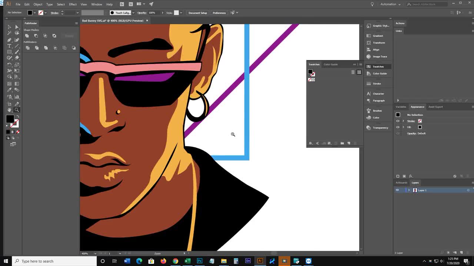Select the Gradient tool in toolbar
Screen dimensions: 474x266
(x=17, y=83)
